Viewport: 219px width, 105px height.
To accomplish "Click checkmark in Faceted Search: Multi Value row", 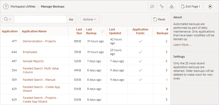I will tap(140, 70).
